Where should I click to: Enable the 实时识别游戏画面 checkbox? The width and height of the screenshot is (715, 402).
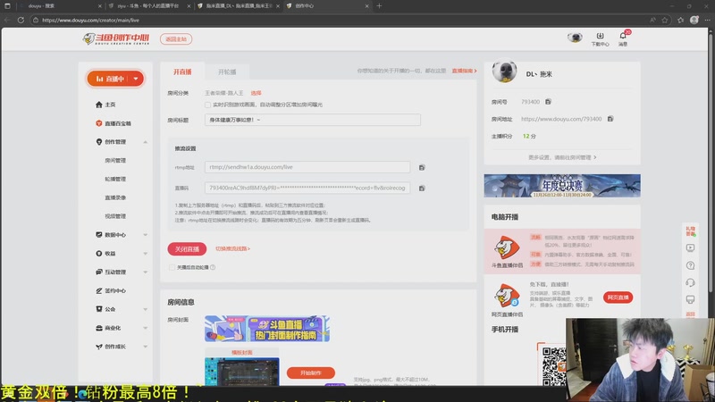click(207, 105)
